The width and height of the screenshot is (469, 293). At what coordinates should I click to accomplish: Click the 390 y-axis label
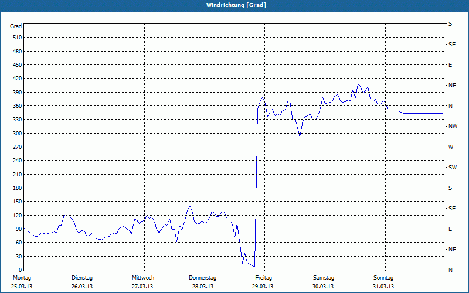tap(18, 93)
